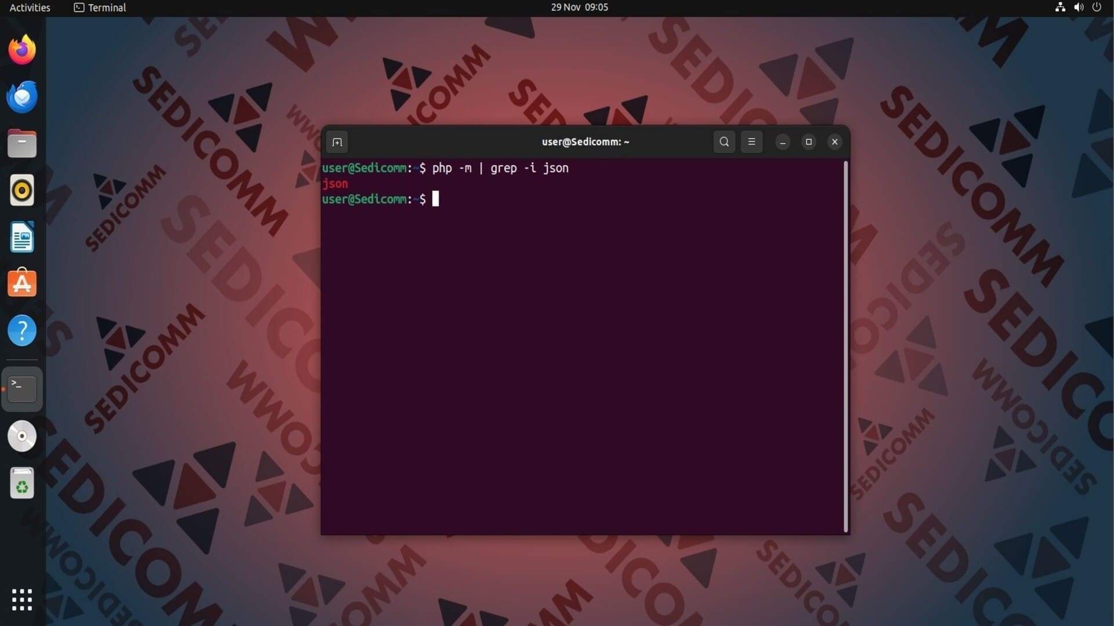The height and width of the screenshot is (626, 1114).
Task: Open the Activities overview
Action: click(30, 8)
